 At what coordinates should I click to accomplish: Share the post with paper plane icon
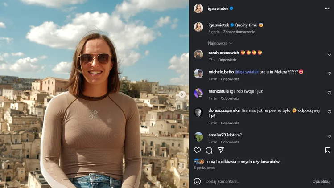coord(221,151)
